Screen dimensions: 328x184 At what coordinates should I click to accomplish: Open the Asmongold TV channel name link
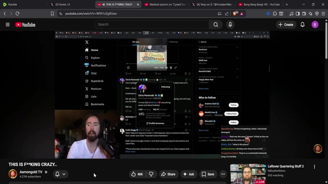[x=31, y=172]
